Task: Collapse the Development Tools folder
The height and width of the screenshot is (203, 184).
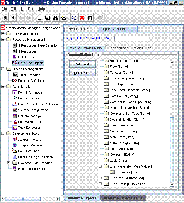Action: pyautogui.click(x=3, y=133)
